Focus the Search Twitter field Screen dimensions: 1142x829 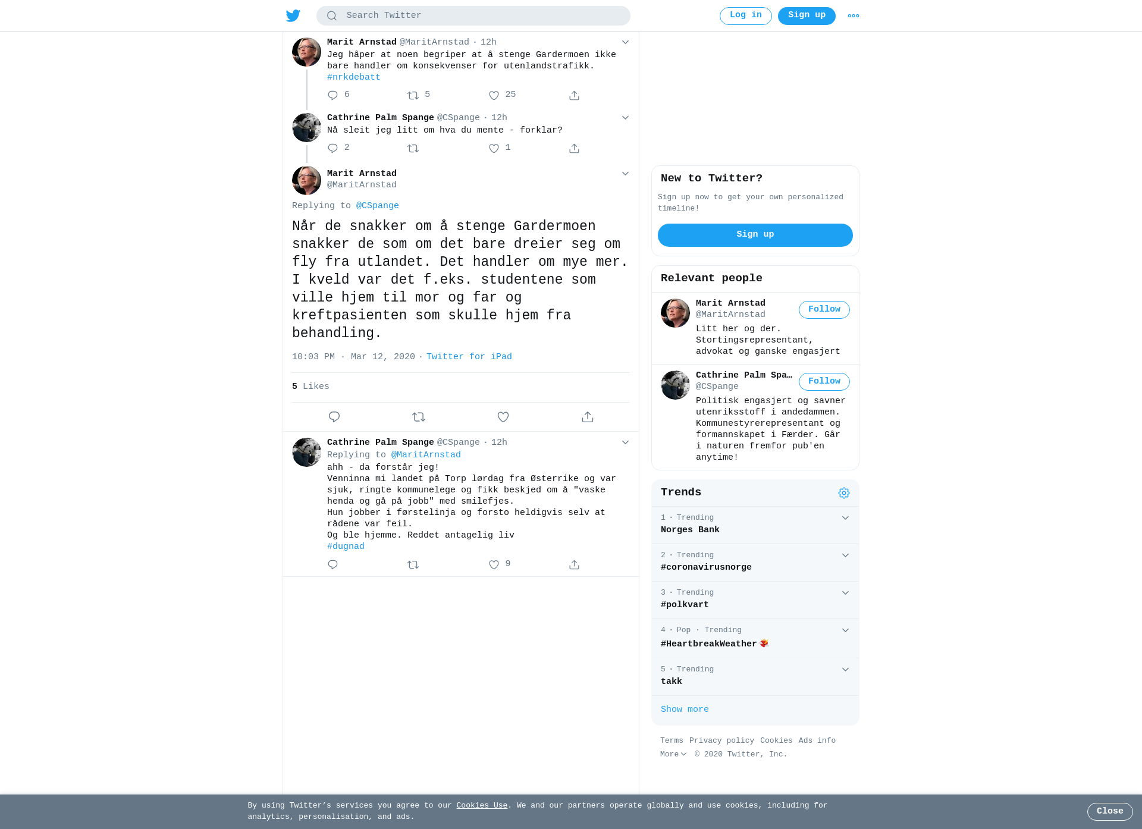pyautogui.click(x=473, y=16)
